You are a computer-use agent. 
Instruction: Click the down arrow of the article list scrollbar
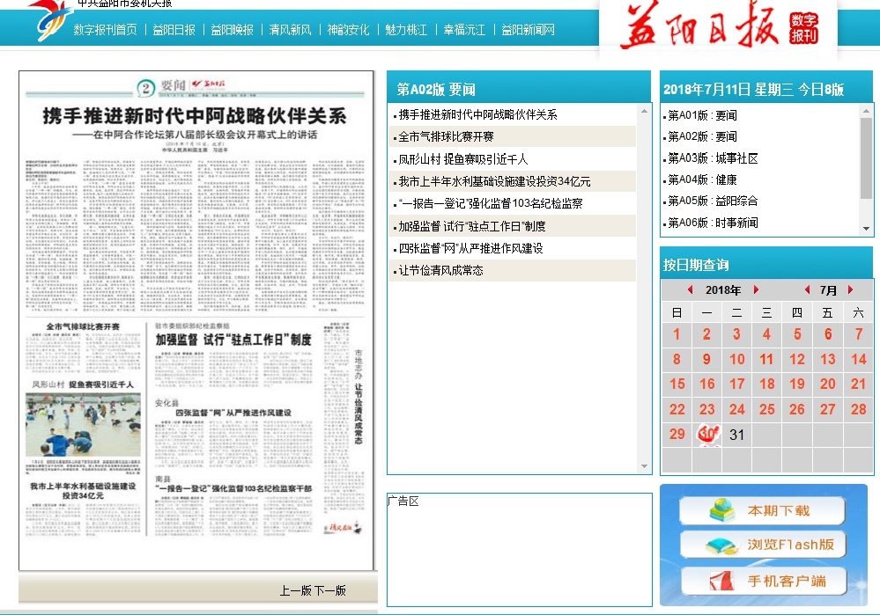(644, 466)
